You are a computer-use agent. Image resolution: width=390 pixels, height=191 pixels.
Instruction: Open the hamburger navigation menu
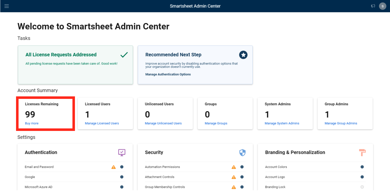coord(7,6)
